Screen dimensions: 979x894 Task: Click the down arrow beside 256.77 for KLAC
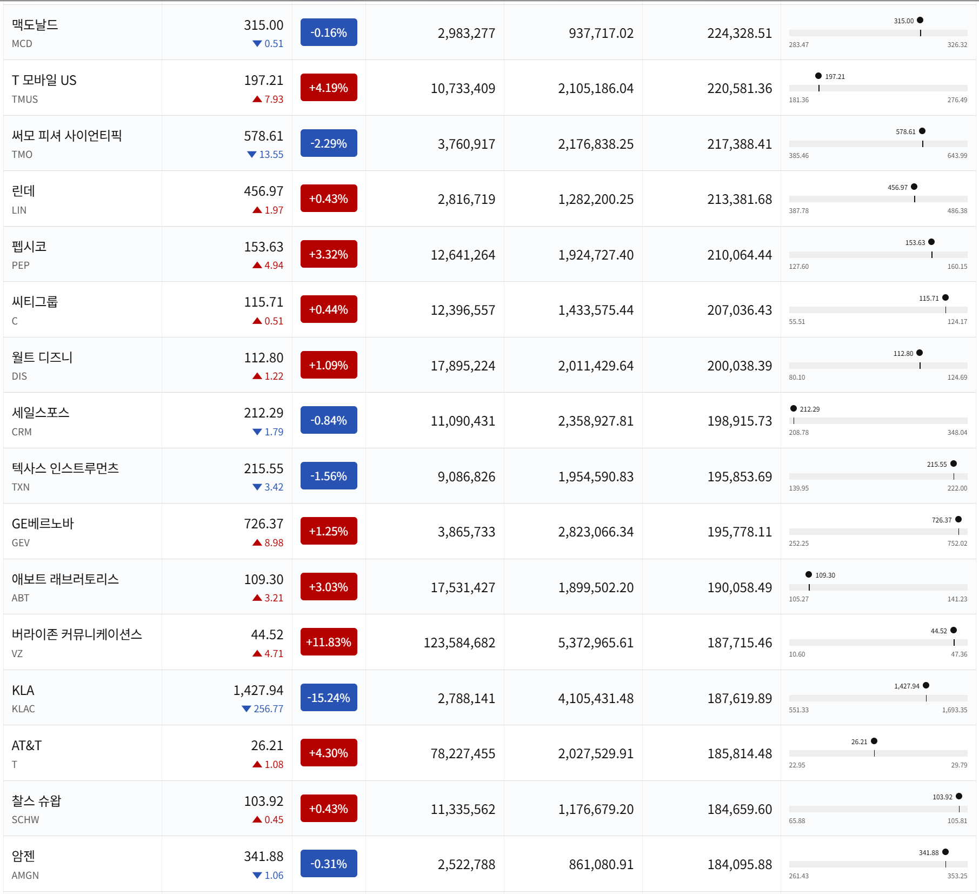(x=247, y=708)
